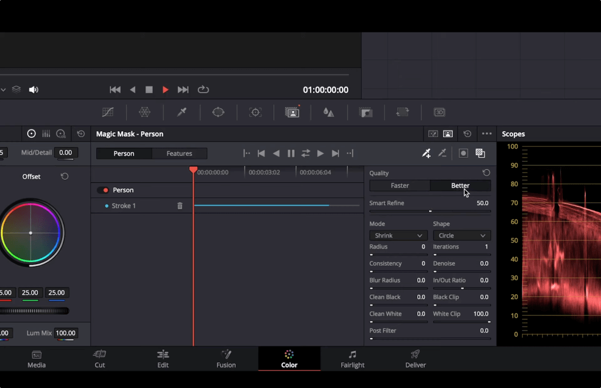Select the Log wheels mode icon
Viewport: 601px width, 388px height.
tap(61, 134)
